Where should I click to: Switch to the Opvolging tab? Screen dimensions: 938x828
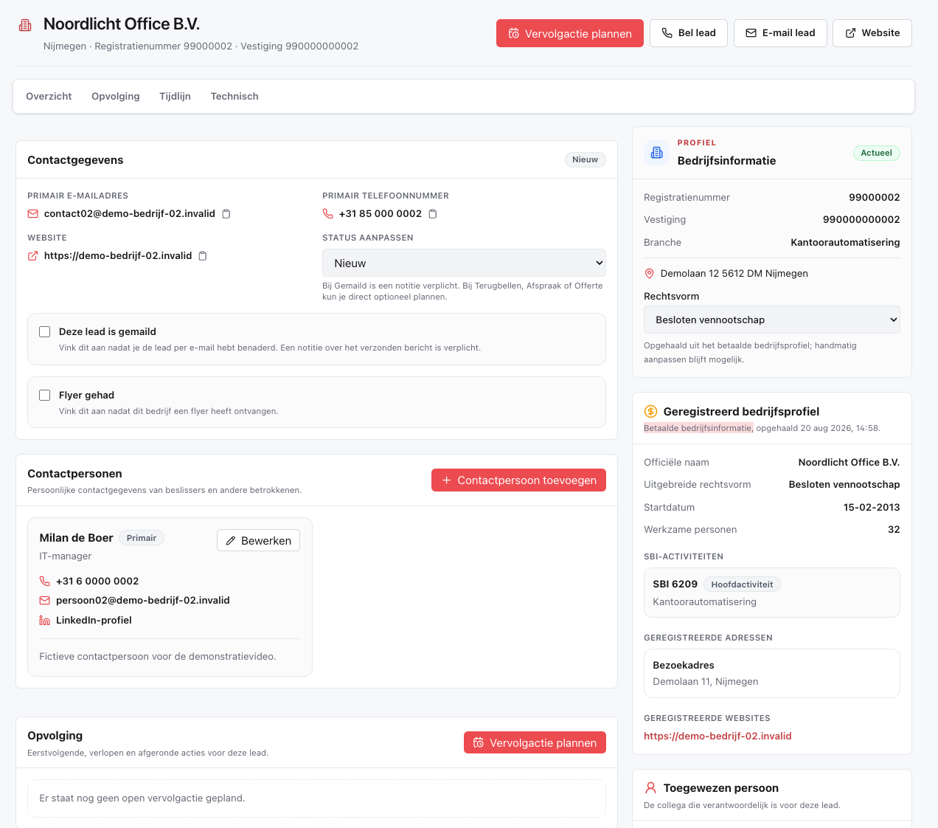(x=116, y=97)
